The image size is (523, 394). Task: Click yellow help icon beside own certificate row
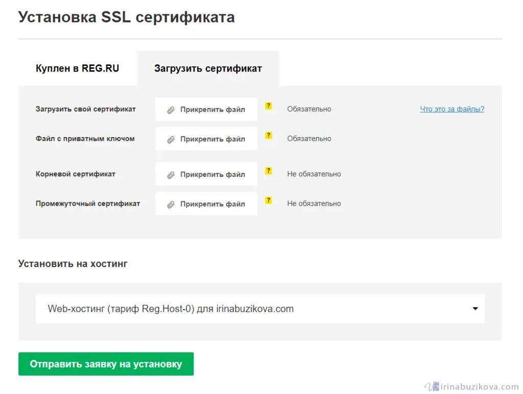click(x=269, y=106)
